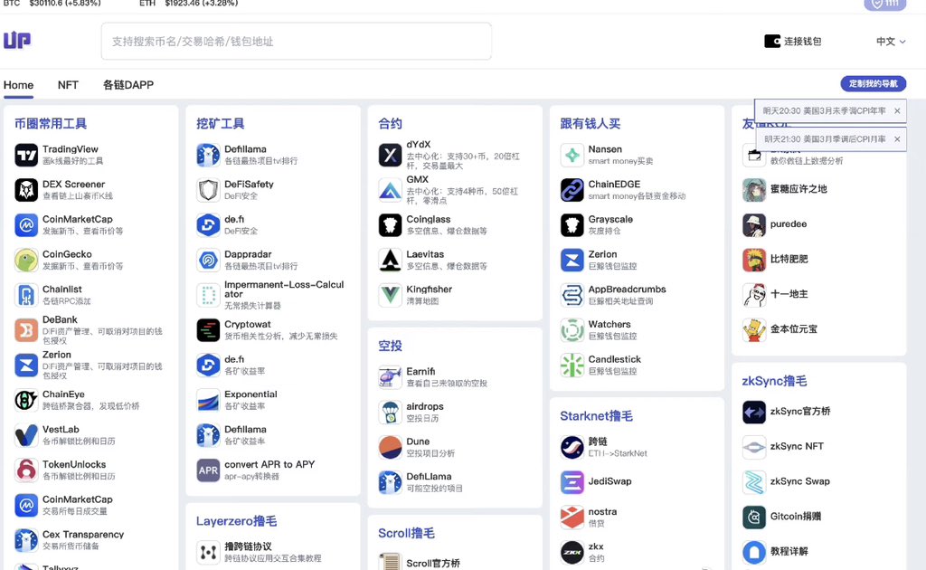Open the nostra icon
Viewport: 926px width, 570px height.
point(572,517)
